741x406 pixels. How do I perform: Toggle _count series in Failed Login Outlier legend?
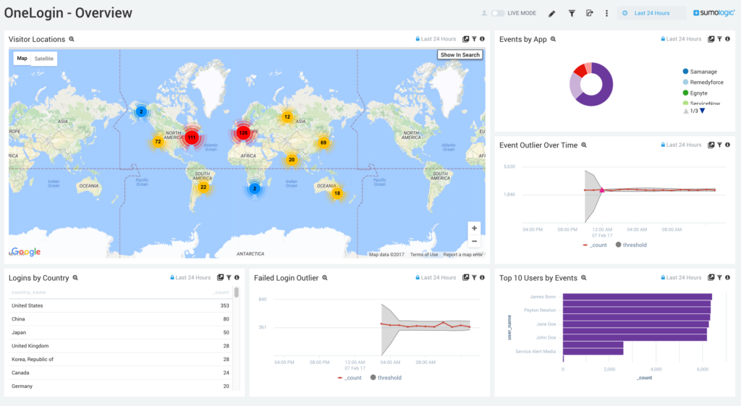pos(350,378)
